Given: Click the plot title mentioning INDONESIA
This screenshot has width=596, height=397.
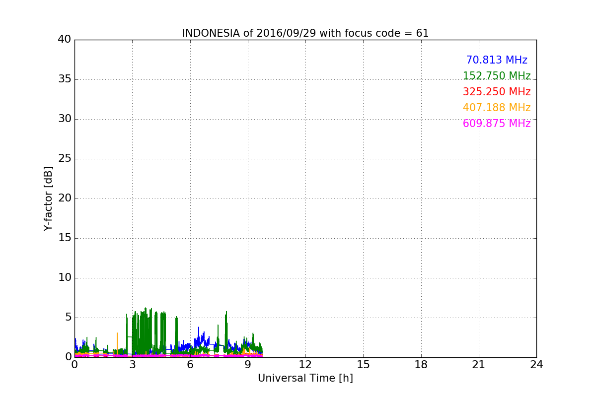Looking at the screenshot, I should click(x=305, y=33).
